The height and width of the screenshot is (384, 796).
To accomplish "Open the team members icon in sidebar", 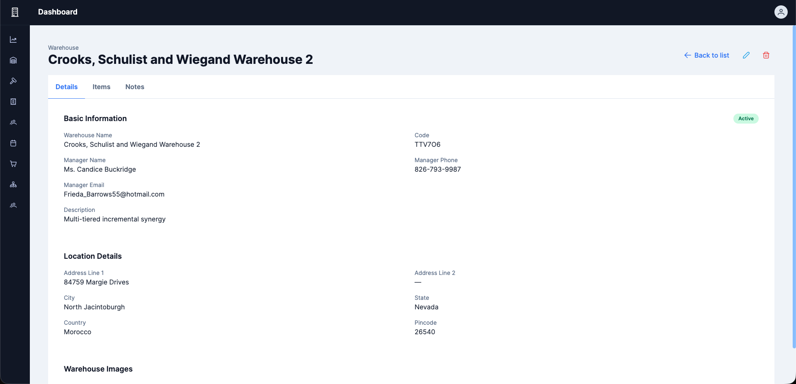I will coord(13,122).
